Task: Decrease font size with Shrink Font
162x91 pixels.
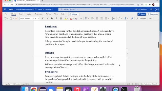Action: coord(47,18)
